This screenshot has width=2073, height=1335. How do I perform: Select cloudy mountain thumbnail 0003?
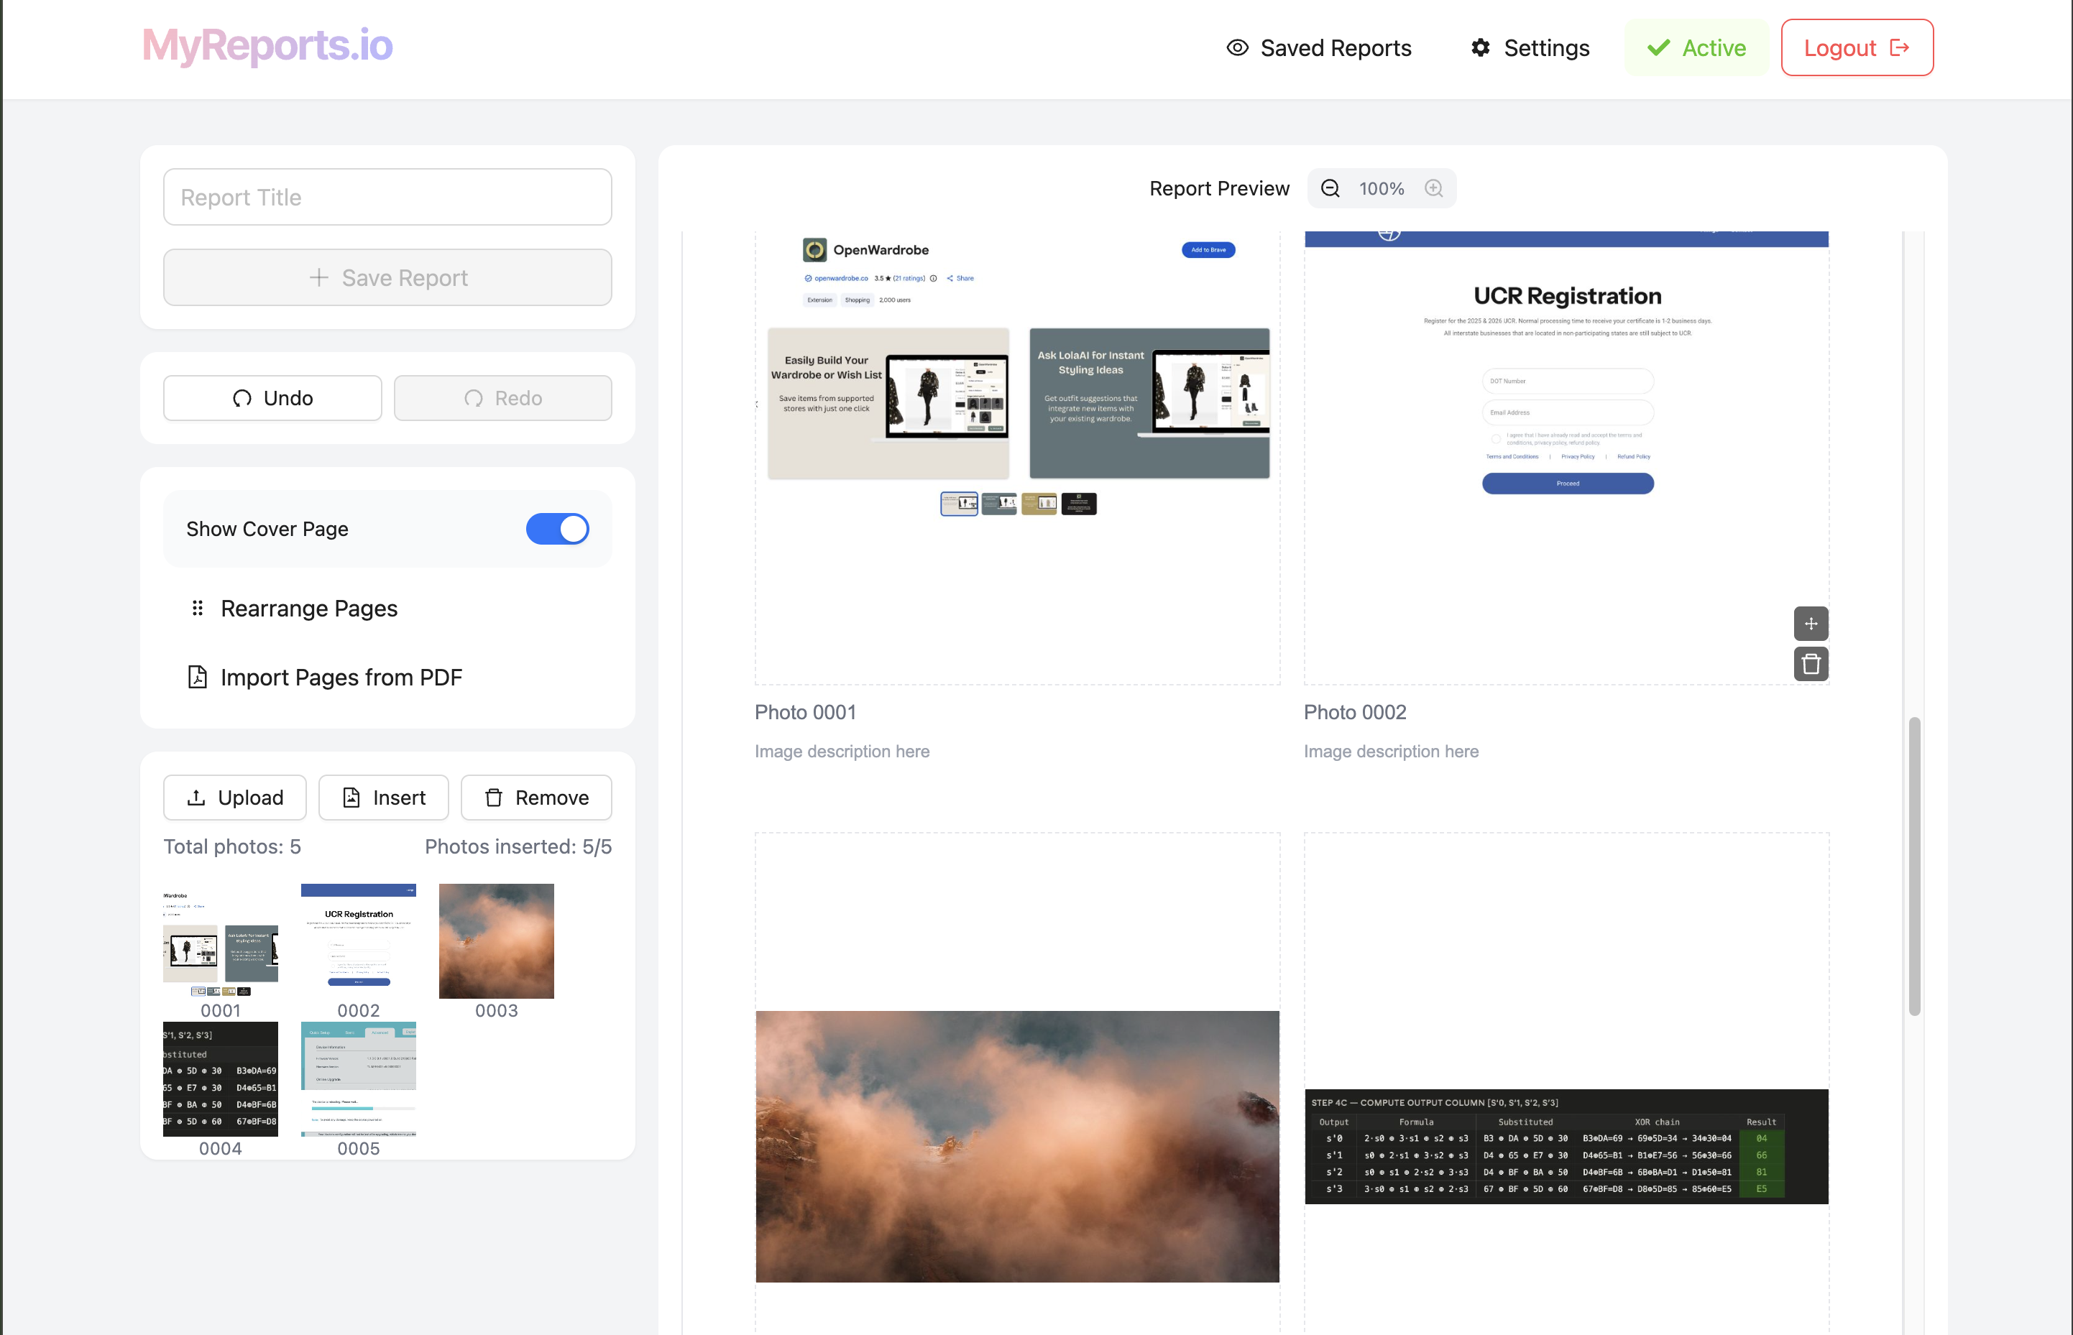coord(496,941)
